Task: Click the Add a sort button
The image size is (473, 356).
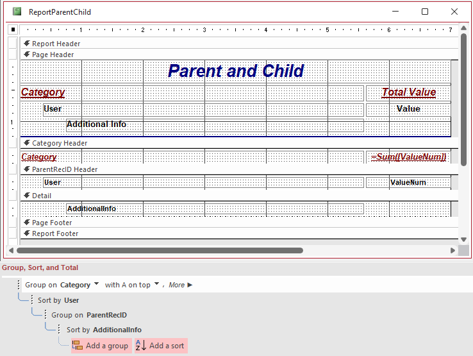Action: point(161,346)
